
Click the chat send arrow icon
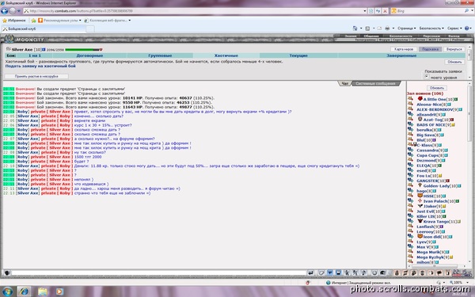310,272
